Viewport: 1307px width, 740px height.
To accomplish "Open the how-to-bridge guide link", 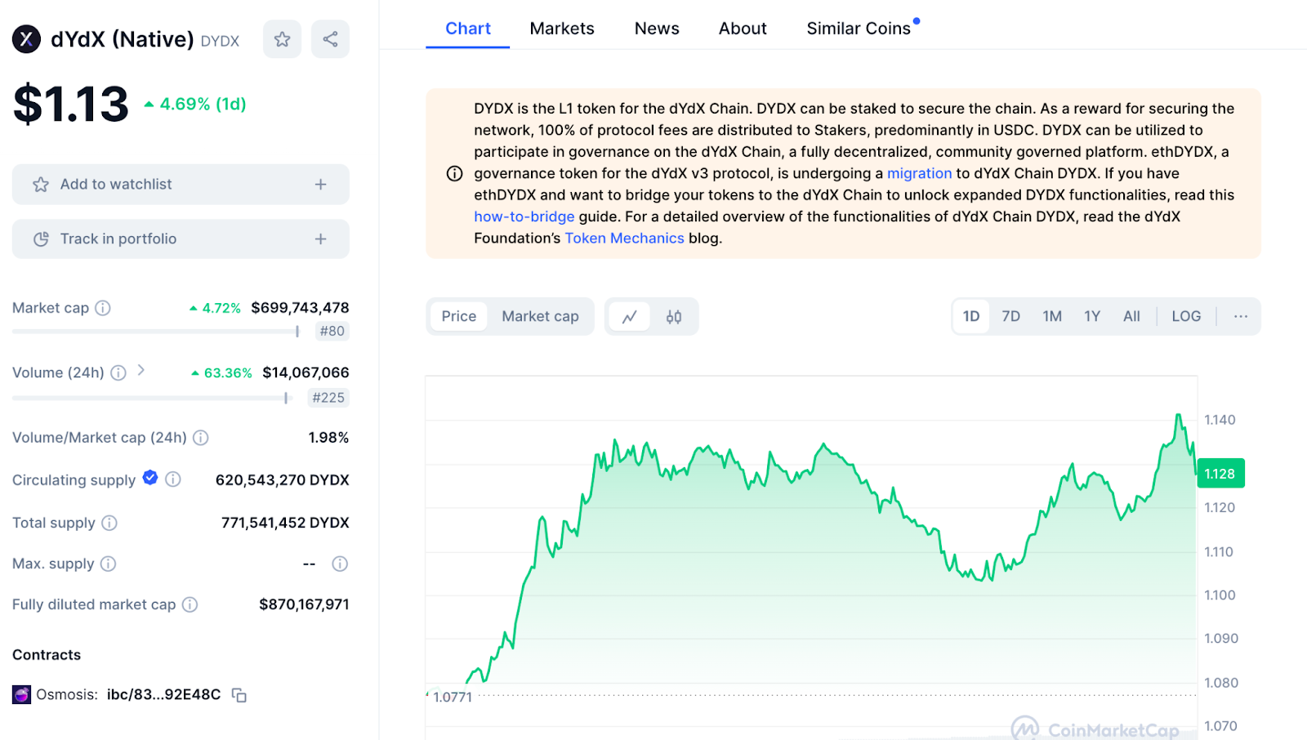I will pyautogui.click(x=524, y=216).
